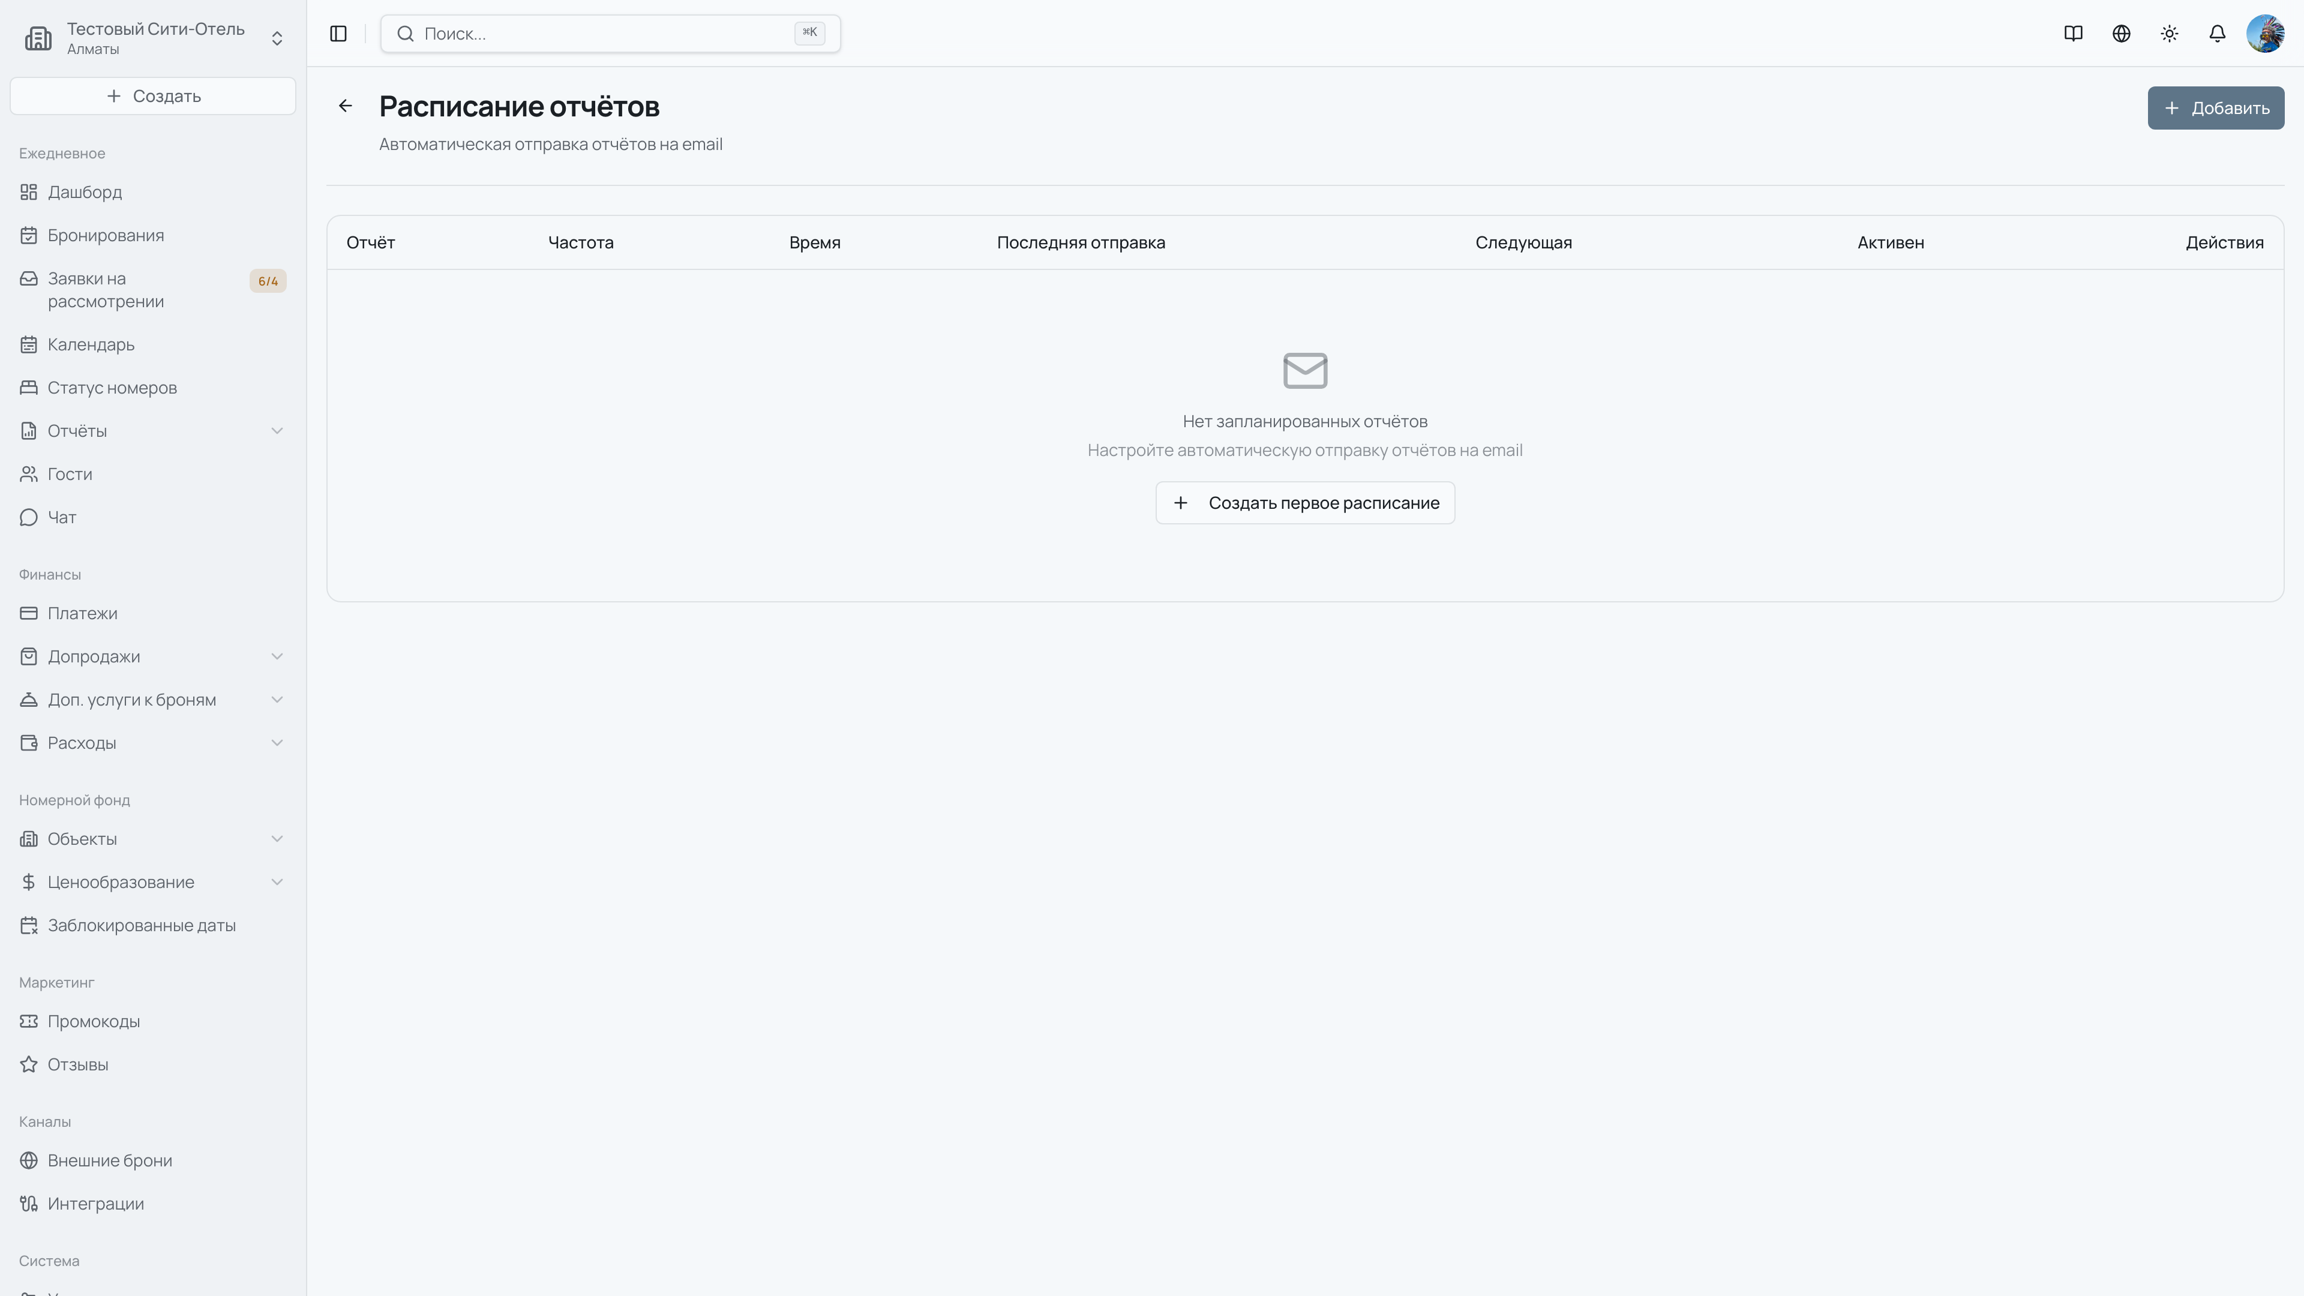Open the user avatar menu
Screen dimensions: 2304x1296
point(2266,33)
